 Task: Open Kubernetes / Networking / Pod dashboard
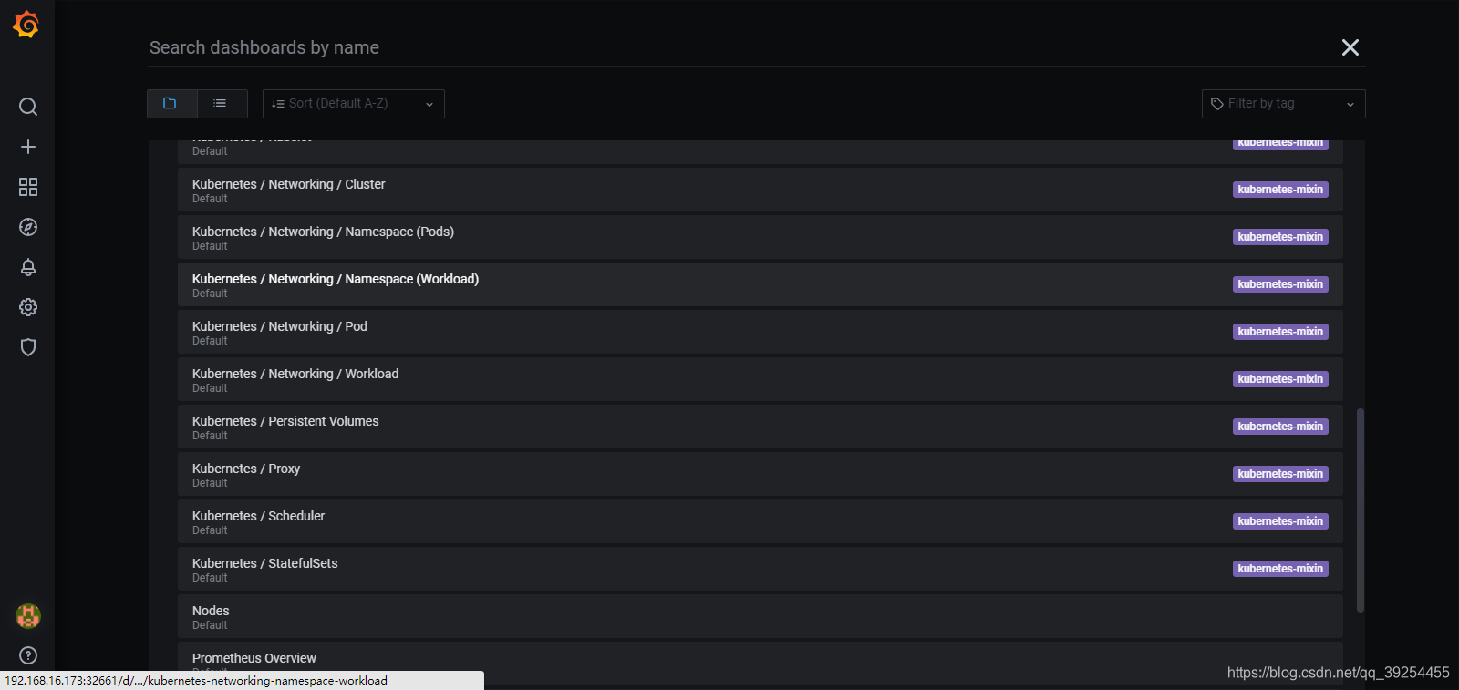[761, 332]
